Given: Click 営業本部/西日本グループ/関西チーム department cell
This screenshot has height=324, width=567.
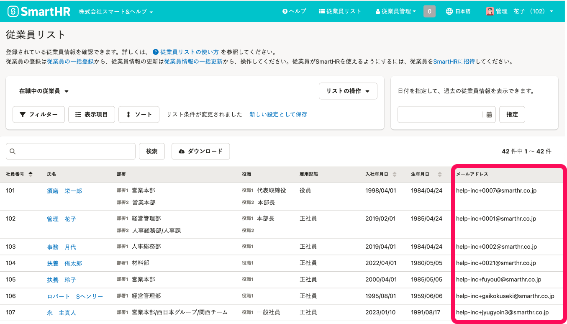Looking at the screenshot, I should 180,312.
